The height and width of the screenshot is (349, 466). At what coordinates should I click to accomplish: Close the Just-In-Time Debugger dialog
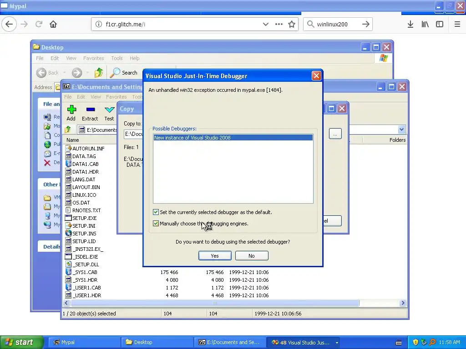pos(316,76)
